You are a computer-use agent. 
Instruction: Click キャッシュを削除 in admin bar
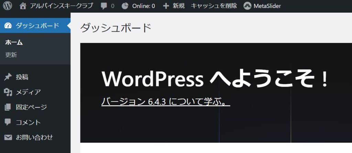[214, 6]
